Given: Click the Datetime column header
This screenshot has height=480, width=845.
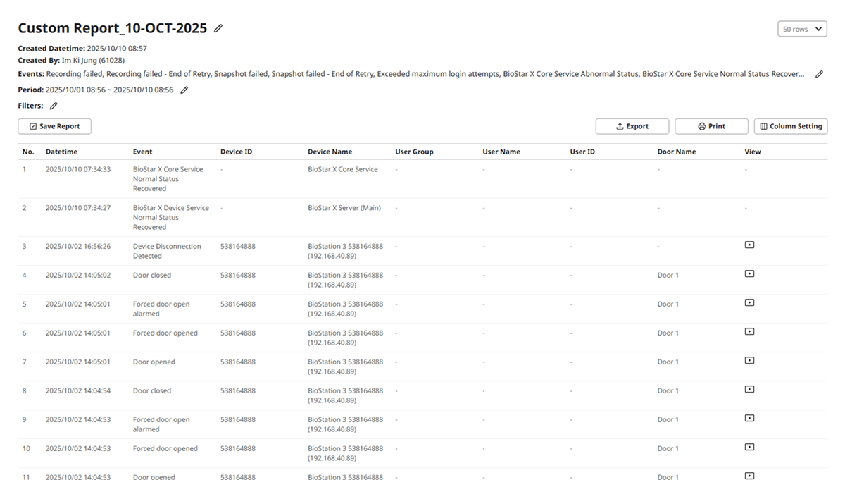Looking at the screenshot, I should [61, 152].
